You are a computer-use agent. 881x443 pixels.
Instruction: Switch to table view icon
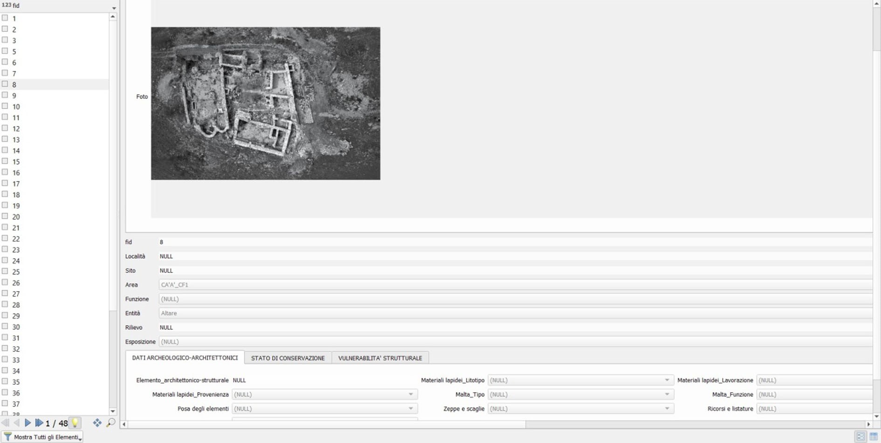tap(874, 436)
